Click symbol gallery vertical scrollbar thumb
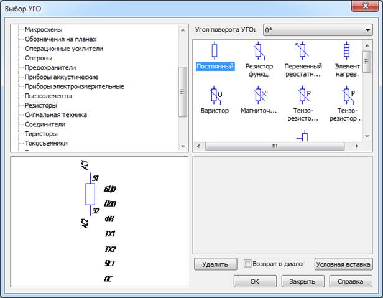 (x=367, y=62)
